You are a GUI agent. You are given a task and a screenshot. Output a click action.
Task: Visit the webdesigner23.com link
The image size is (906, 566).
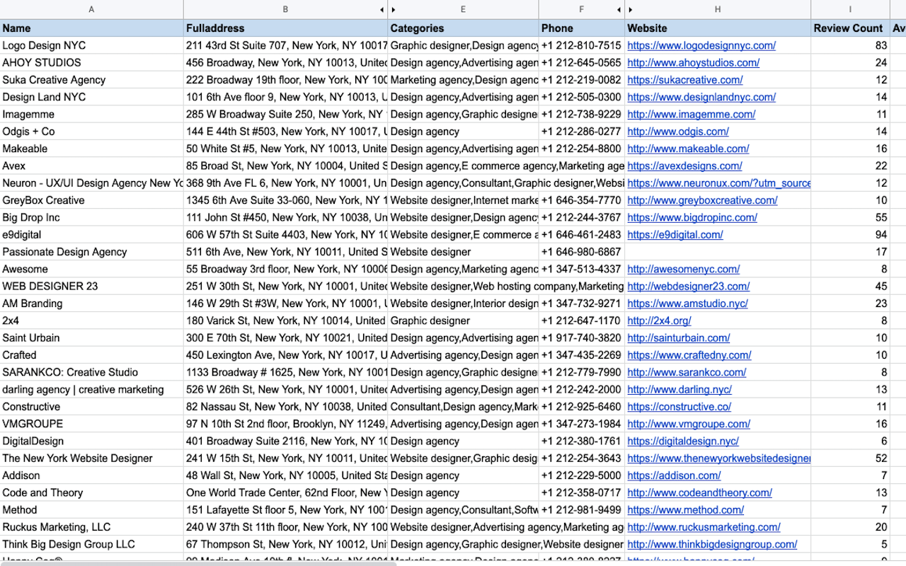click(688, 286)
